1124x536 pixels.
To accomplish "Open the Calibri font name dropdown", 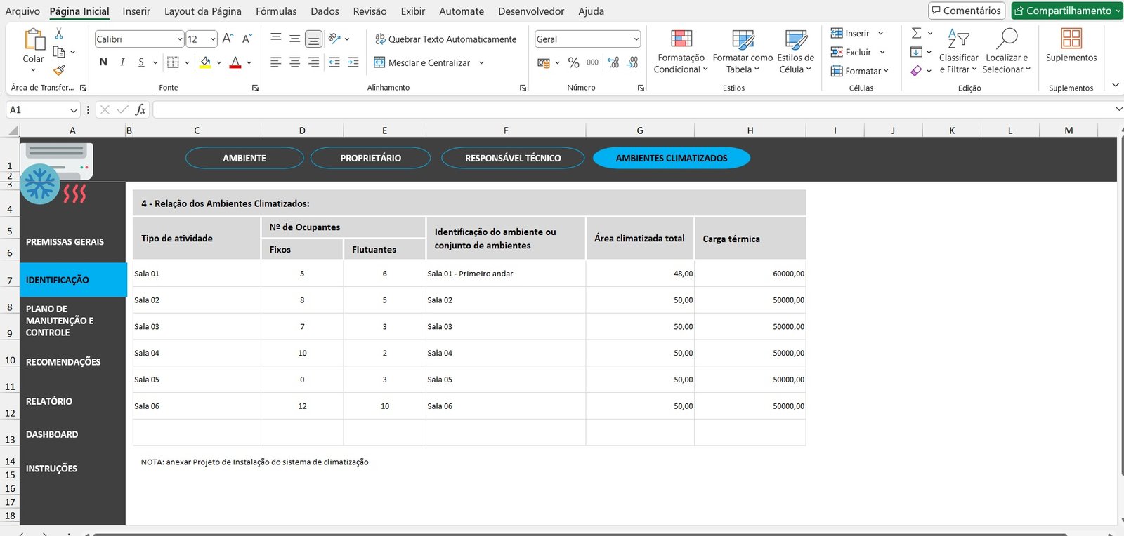I will 180,39.
